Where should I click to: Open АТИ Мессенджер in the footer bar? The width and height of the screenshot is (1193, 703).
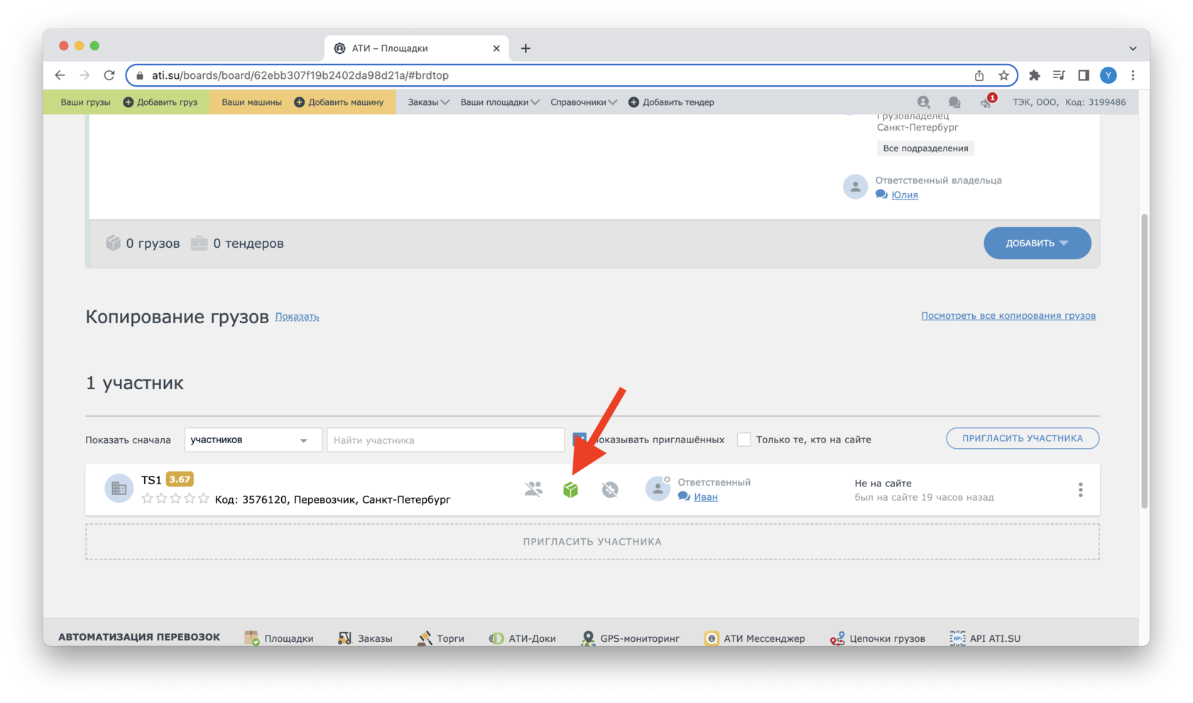tap(754, 638)
